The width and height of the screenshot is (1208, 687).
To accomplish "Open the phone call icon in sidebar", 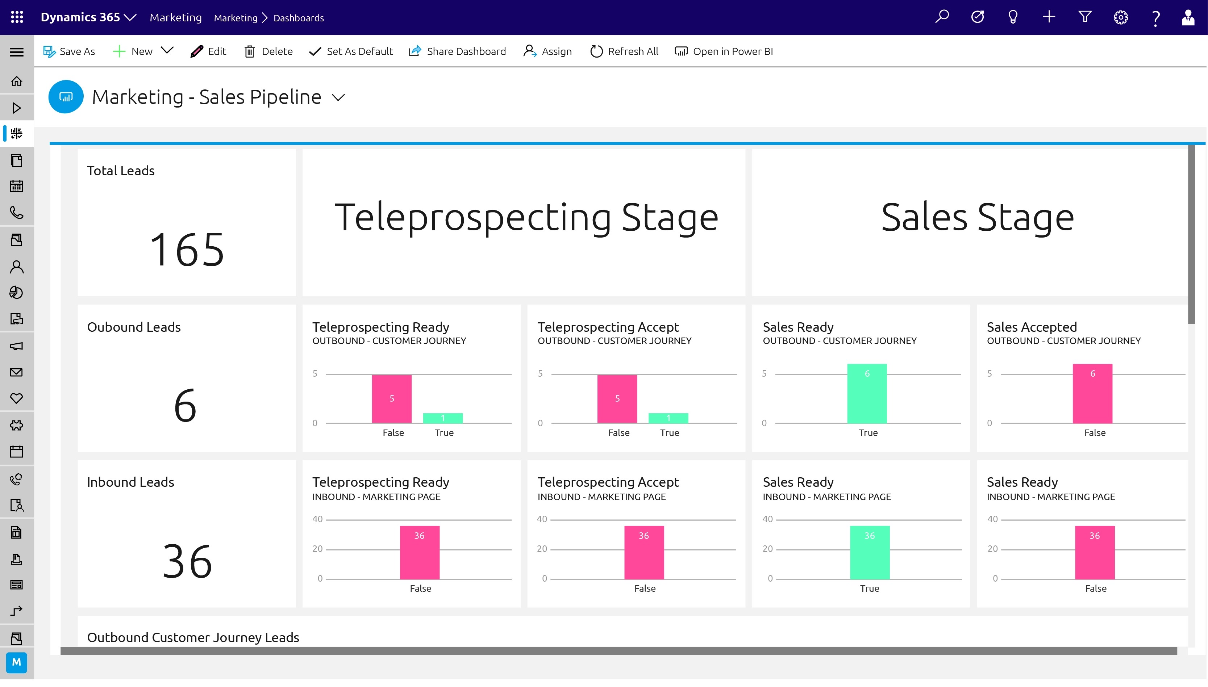I will click(17, 213).
